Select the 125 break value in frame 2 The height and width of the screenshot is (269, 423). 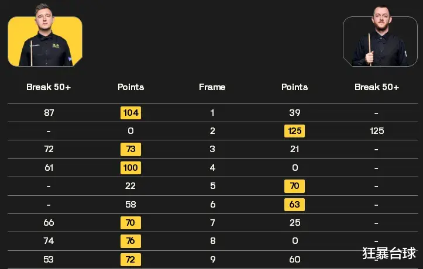[x=377, y=131]
